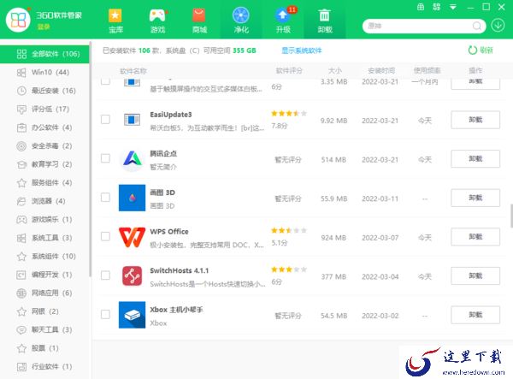Select the 卸载 uninstall tab

[325, 21]
